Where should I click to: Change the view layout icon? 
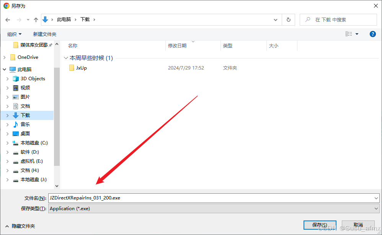[x=349, y=34]
